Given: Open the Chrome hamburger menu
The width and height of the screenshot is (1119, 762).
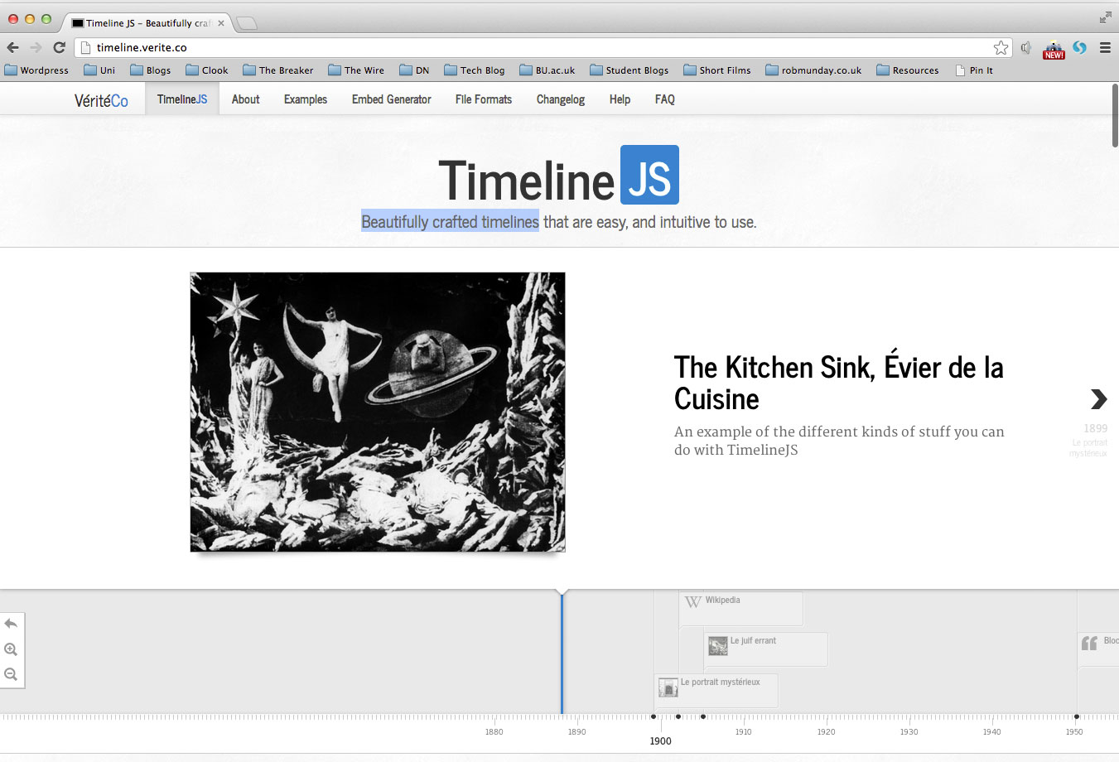Looking at the screenshot, I should tap(1105, 48).
